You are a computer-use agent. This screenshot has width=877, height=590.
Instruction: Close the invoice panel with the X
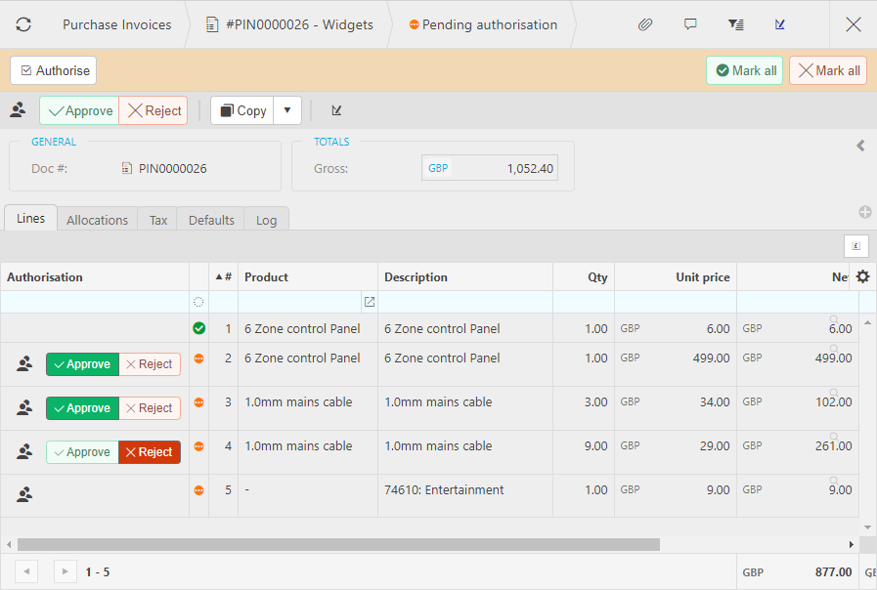tap(853, 24)
